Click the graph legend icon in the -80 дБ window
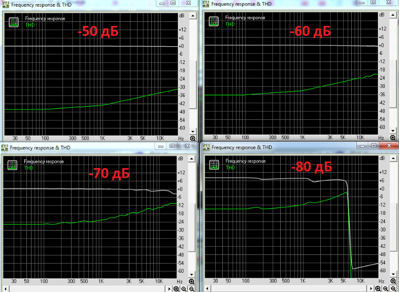Viewport: 399px width, 292px height. (214, 165)
